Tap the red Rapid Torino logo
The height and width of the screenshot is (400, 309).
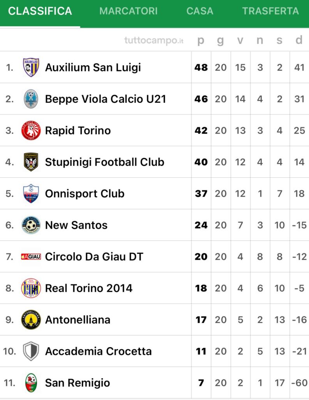tap(31, 130)
